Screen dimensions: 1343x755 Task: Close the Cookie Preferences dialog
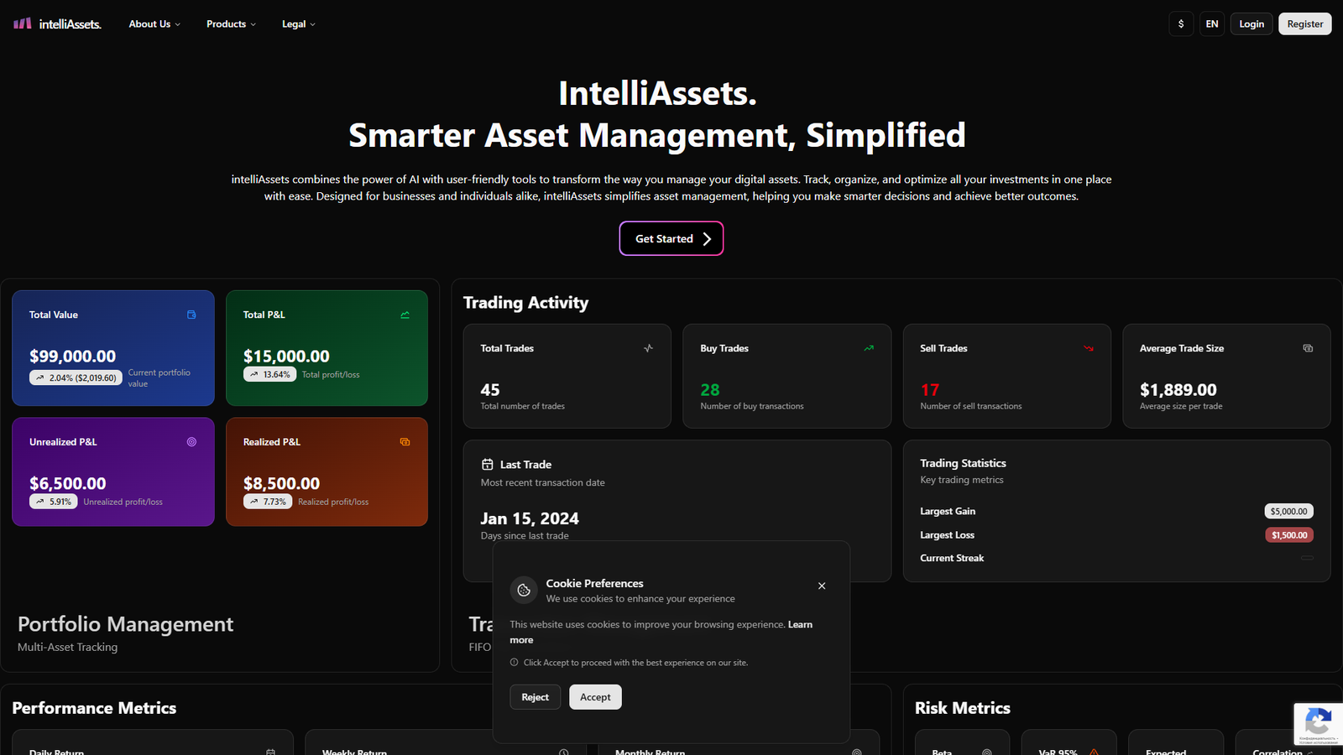[822, 586]
